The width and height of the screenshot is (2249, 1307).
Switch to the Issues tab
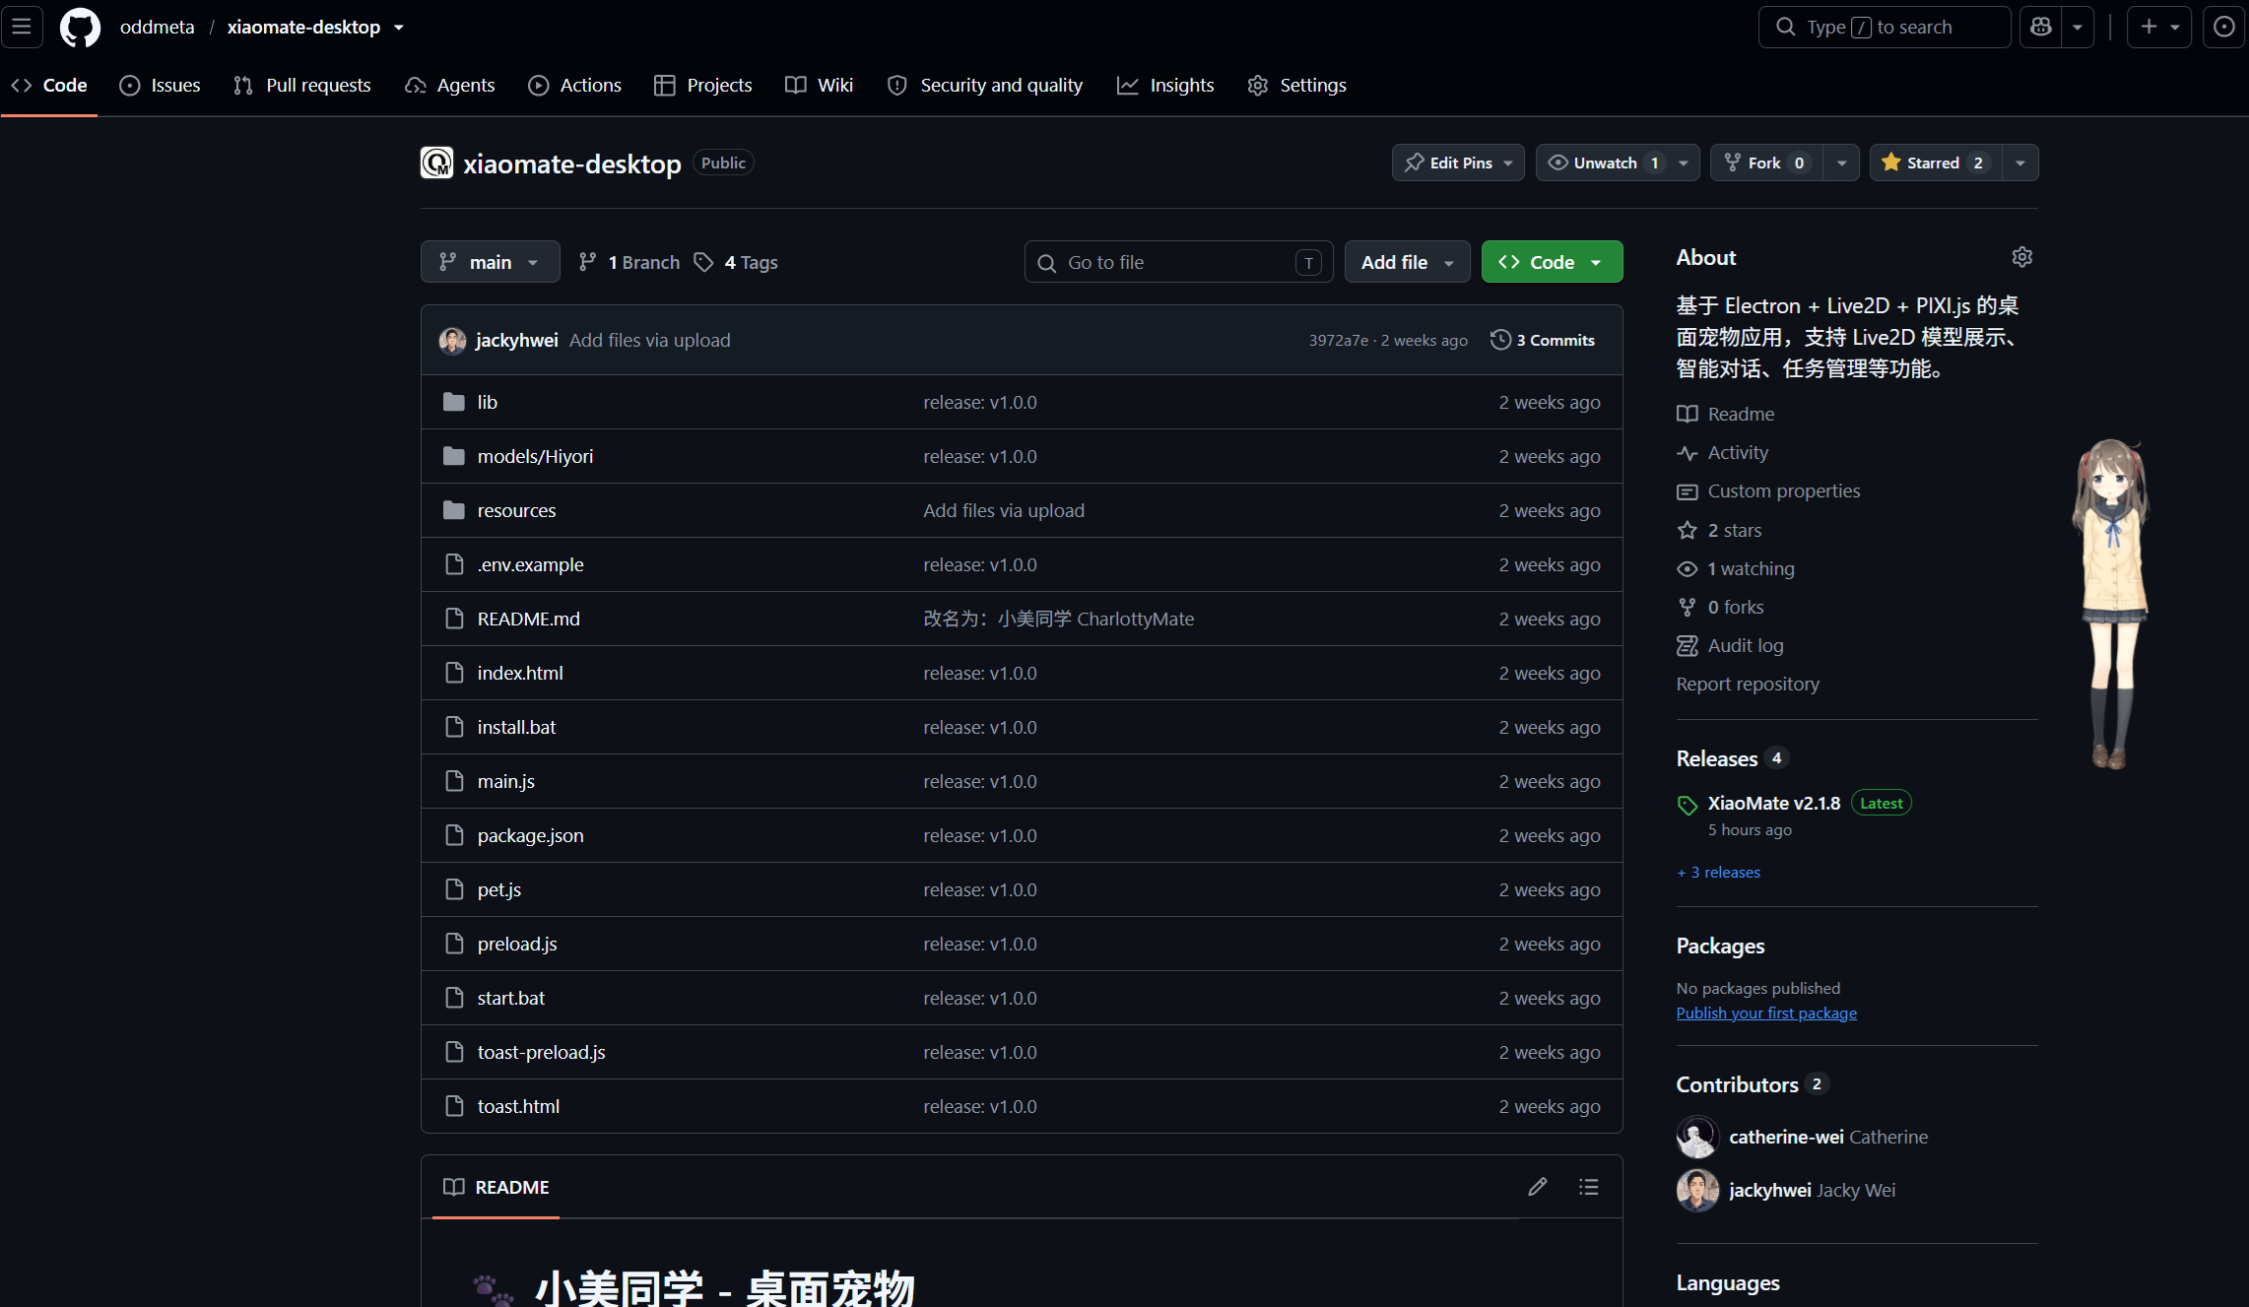click(160, 86)
